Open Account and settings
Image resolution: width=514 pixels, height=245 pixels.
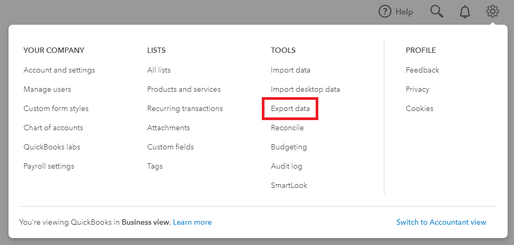click(x=59, y=70)
